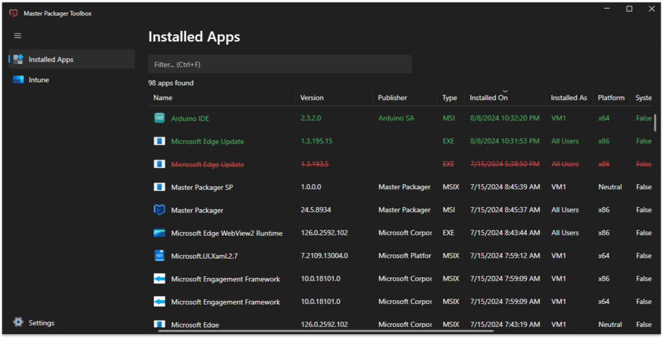Click the icon for Microsoft Edge Update 1.3.195.15

pyautogui.click(x=159, y=141)
